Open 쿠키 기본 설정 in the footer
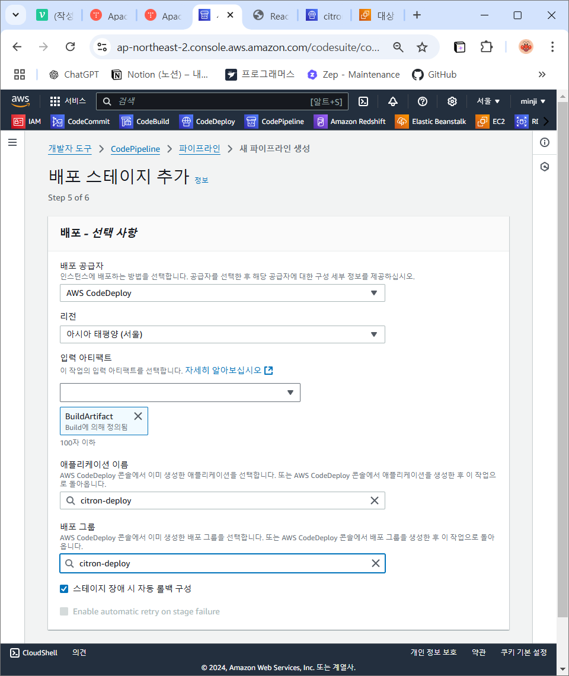Image resolution: width=569 pixels, height=676 pixels. click(524, 652)
